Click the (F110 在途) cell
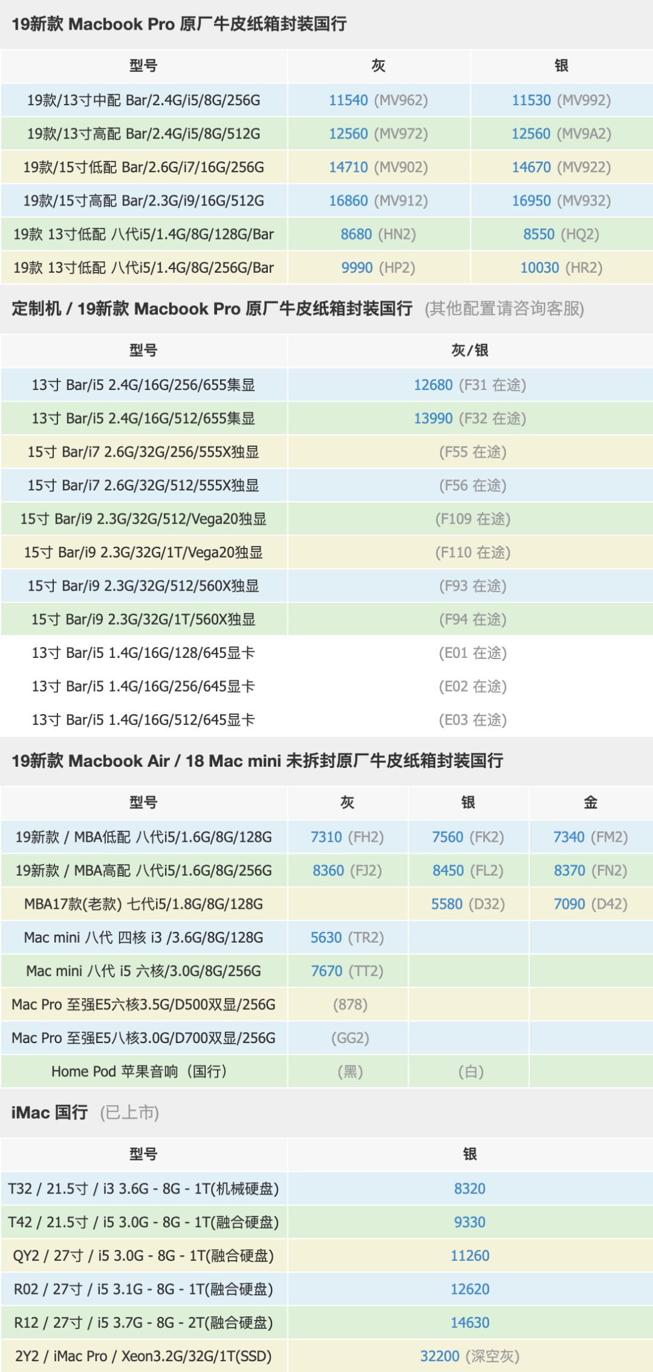Image resolution: width=653 pixels, height=1372 pixels. click(x=473, y=553)
